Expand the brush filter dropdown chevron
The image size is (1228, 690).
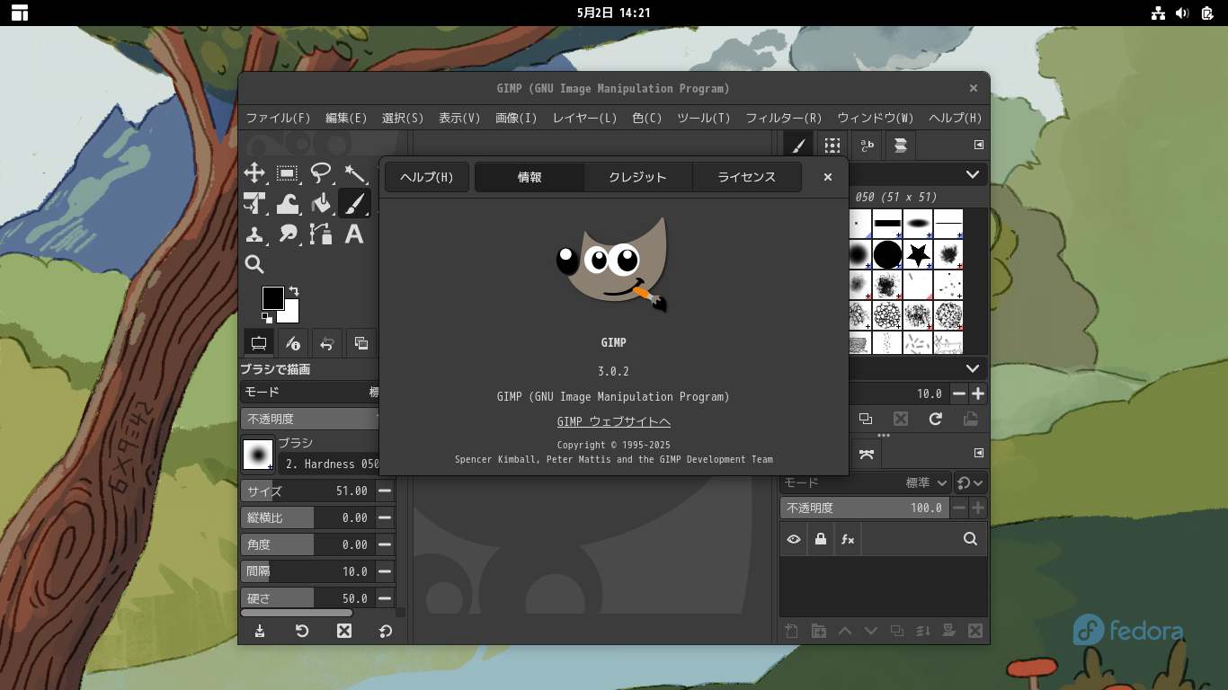(x=973, y=174)
